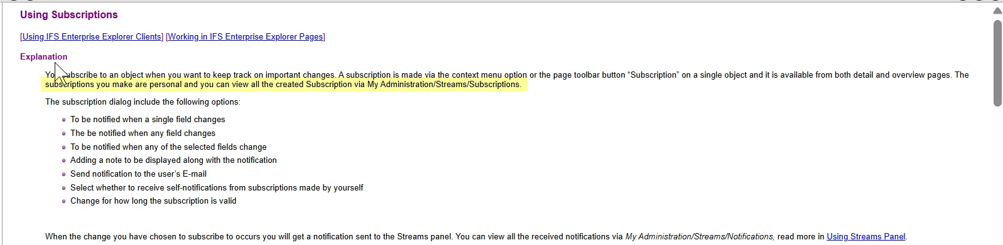
Task: Click the vertical scrollbar thumb
Action: tap(997, 63)
